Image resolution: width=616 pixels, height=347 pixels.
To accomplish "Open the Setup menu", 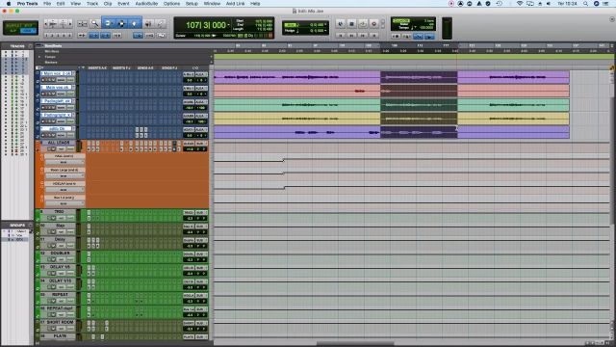I will pyautogui.click(x=192, y=4).
